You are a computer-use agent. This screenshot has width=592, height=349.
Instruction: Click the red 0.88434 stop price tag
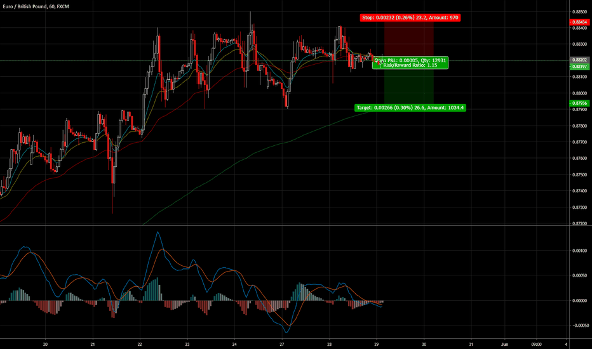click(579, 22)
